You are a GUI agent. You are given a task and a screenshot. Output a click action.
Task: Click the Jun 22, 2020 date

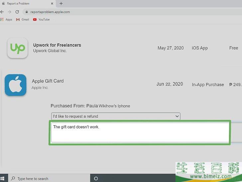(170, 84)
